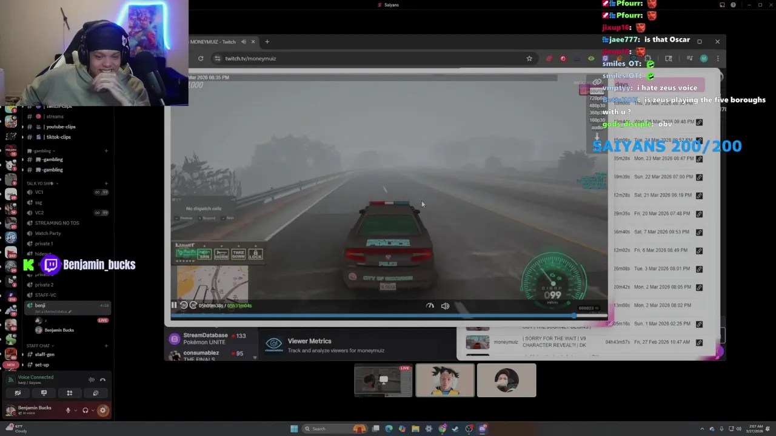
Task: Open link for Sun, 1 Mar 2026 02:25 PM VOD
Action: (x=699, y=324)
